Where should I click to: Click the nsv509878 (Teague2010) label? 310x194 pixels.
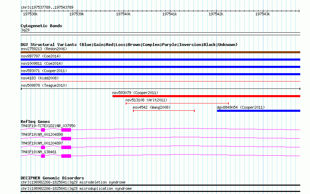pos(44,85)
